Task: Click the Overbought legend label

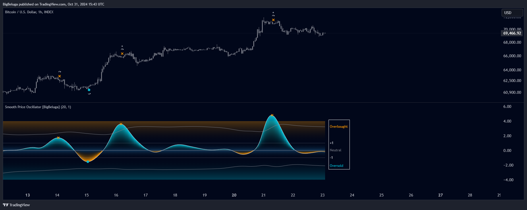Action: pos(339,127)
